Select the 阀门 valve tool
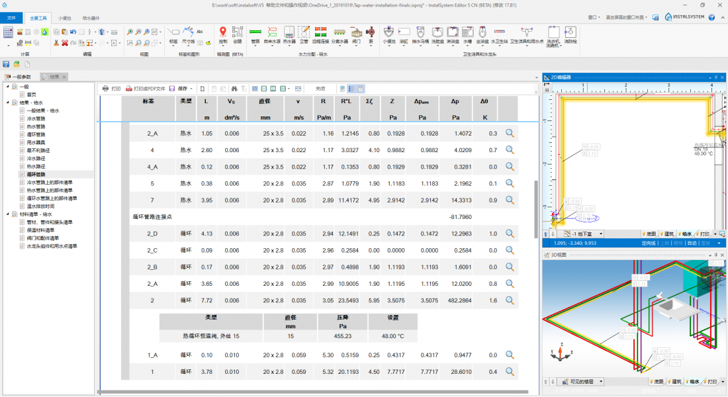This screenshot has height=397, width=728. [x=357, y=34]
